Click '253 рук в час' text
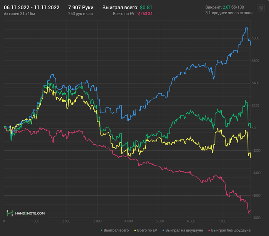 tap(80, 14)
